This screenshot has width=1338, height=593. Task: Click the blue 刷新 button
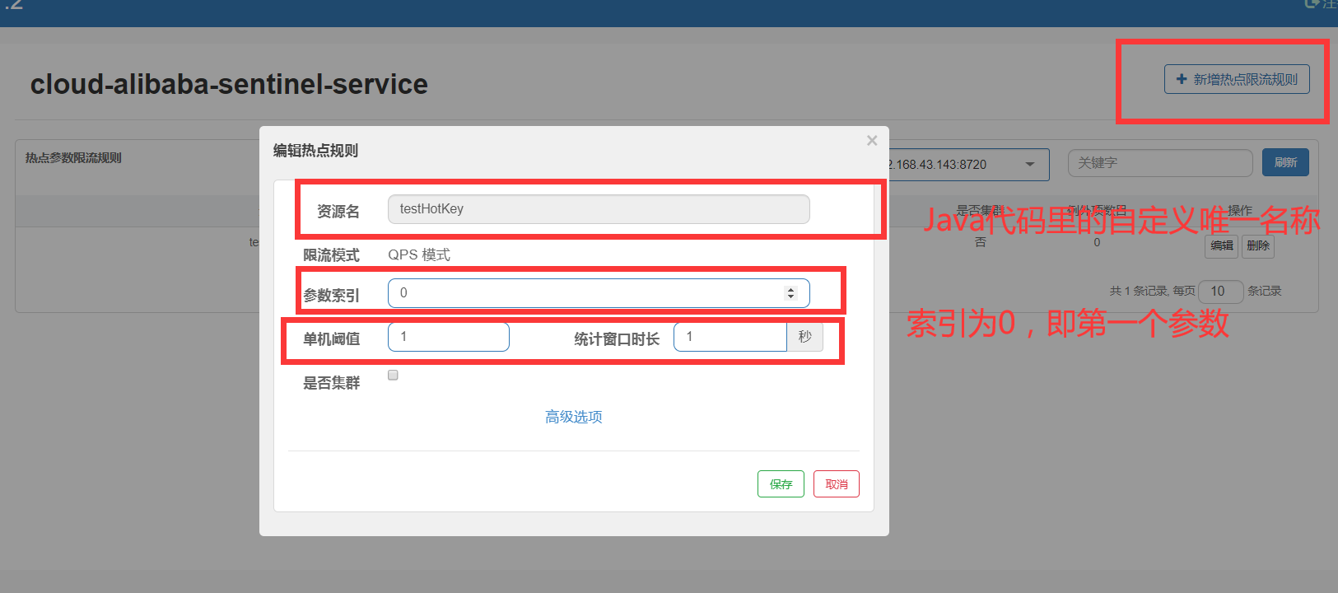(1285, 163)
